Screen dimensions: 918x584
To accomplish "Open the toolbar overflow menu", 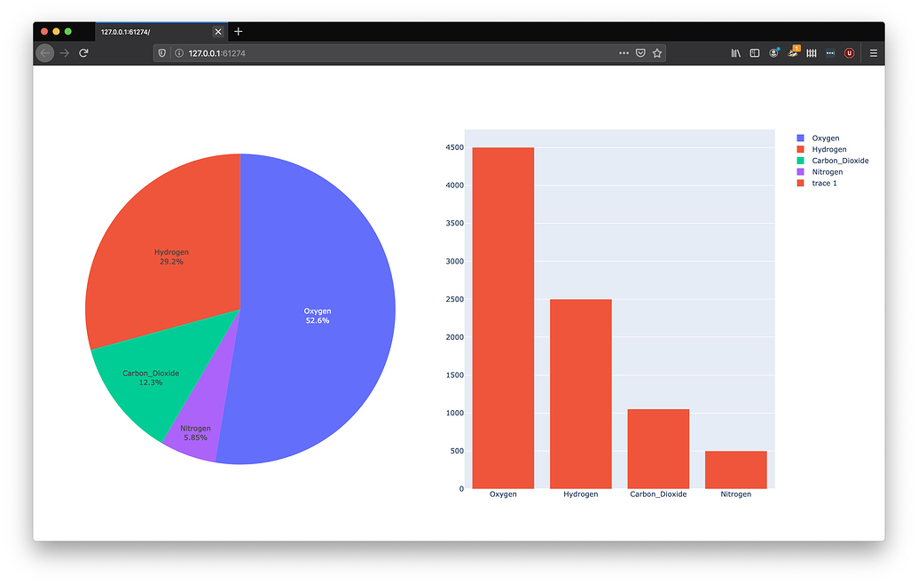I will point(830,52).
